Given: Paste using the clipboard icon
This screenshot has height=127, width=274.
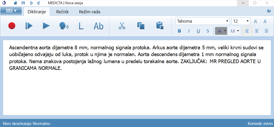Looking at the screenshot, I should tap(160, 26).
